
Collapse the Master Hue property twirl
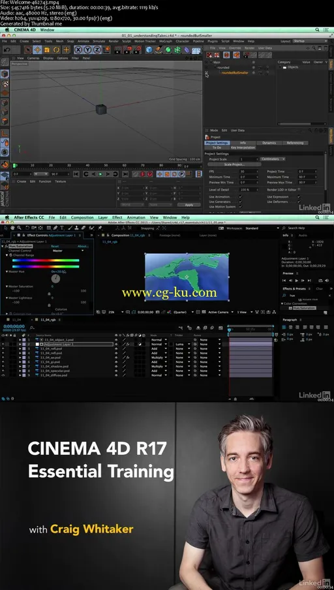coord(7,272)
